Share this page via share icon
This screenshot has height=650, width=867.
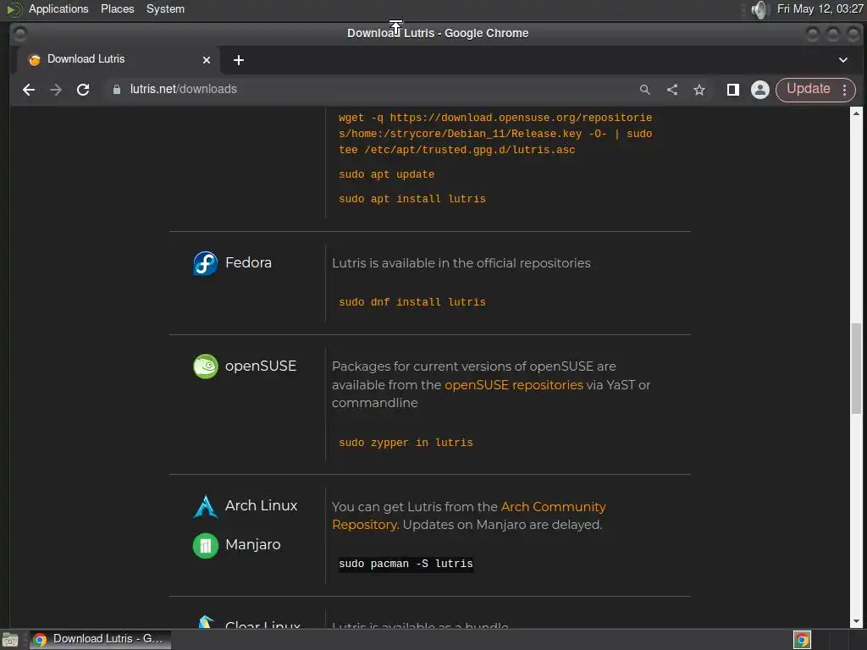(672, 90)
